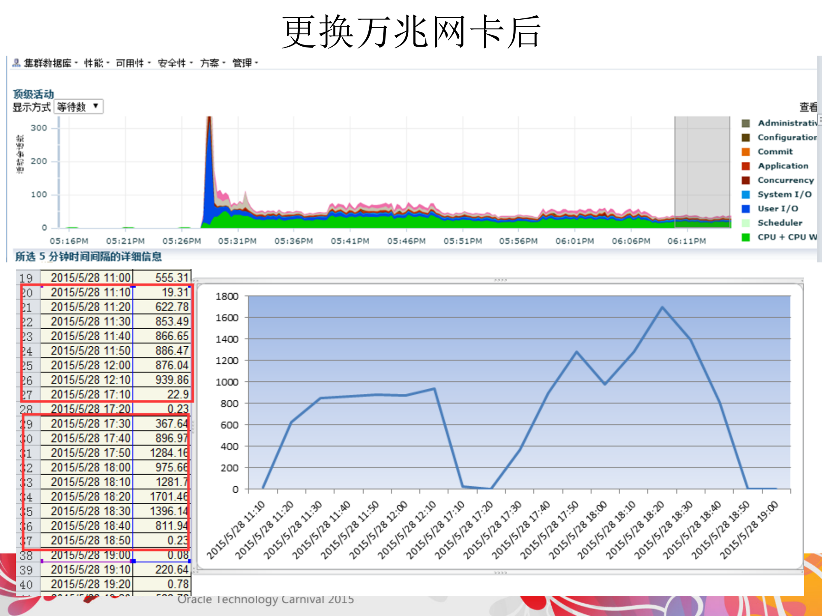Screen dimensions: 822x616
Task: Click the 顶级活动 heading link
Action: click(33, 94)
